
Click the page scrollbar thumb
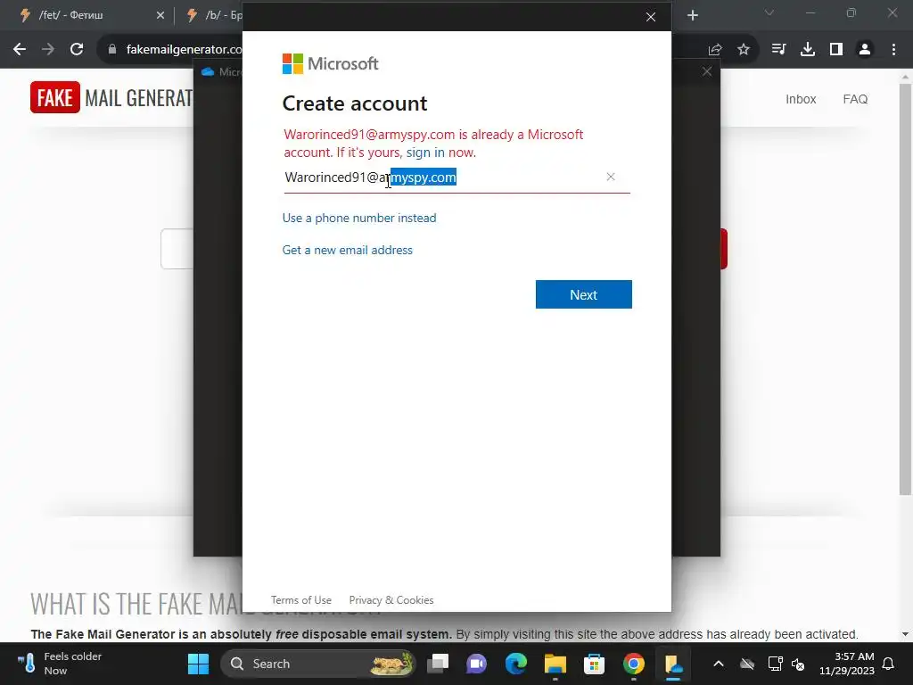point(905,290)
